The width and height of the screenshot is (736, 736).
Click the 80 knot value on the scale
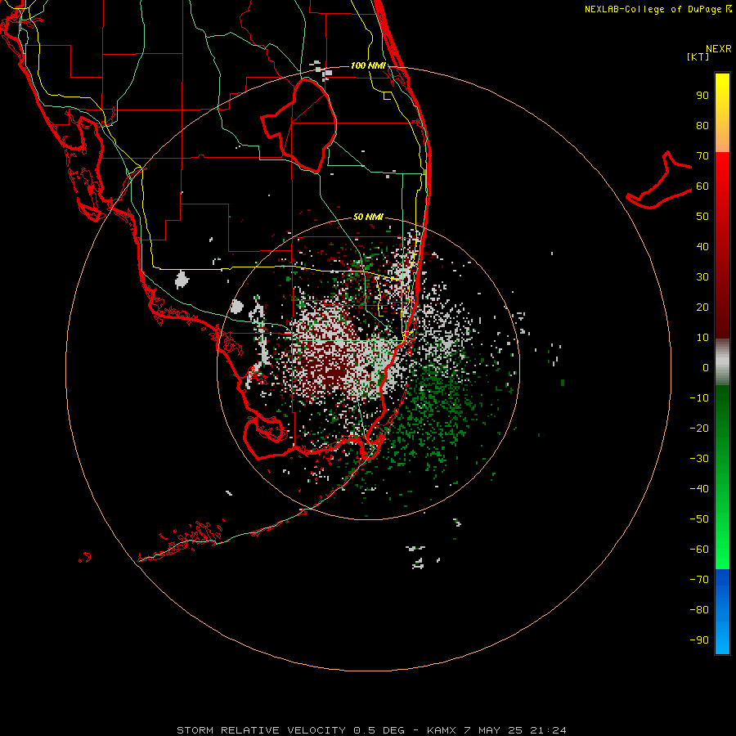tap(702, 125)
